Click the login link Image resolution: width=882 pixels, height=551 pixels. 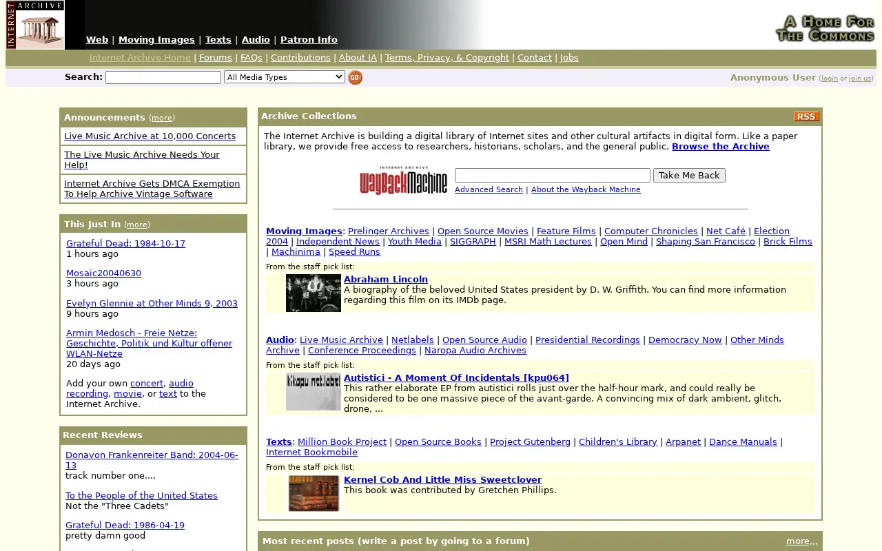(x=830, y=79)
